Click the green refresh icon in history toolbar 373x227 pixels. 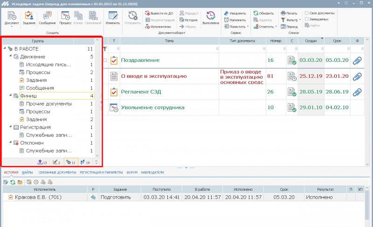click(x=13, y=182)
